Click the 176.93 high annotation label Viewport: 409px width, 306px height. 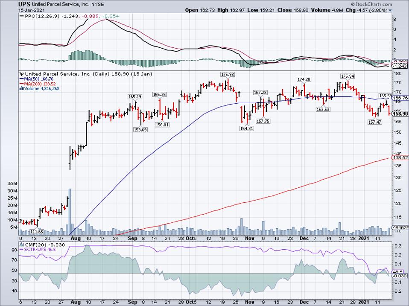(227, 73)
